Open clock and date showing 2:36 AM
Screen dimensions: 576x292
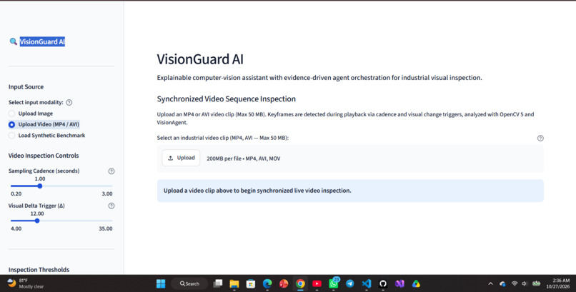[x=558, y=283]
